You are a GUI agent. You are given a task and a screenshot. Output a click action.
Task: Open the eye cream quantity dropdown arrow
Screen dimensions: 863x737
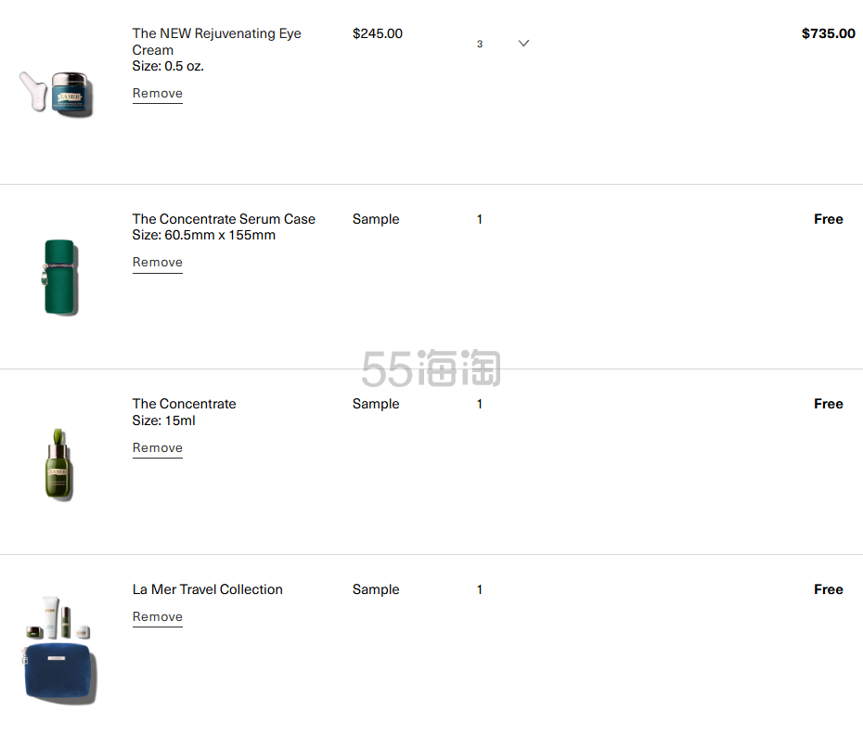click(x=523, y=43)
